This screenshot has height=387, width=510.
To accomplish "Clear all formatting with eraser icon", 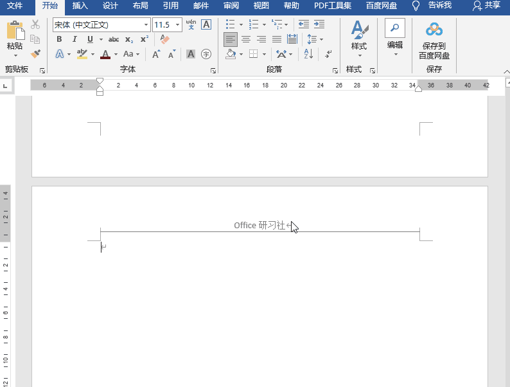I will pyautogui.click(x=165, y=39).
